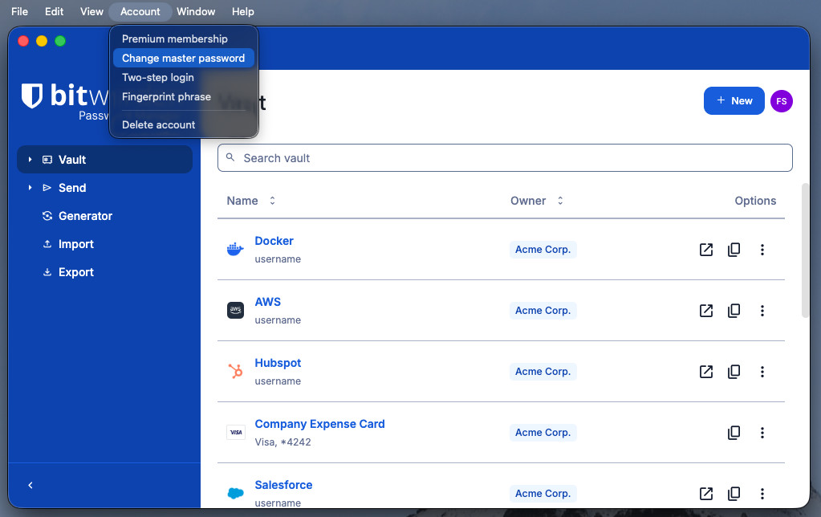This screenshot has width=821, height=517.
Task: Open options menu for Docker row
Action: tap(762, 250)
